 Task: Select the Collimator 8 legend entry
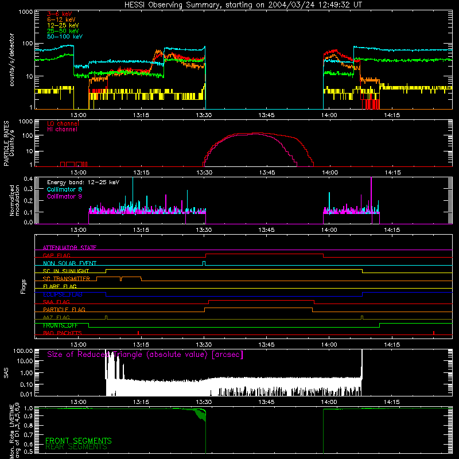click(64, 189)
